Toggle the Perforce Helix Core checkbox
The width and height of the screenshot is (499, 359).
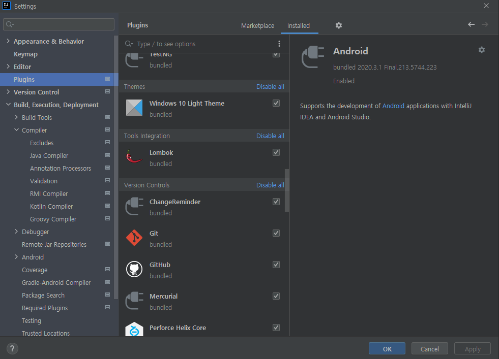pos(276,328)
